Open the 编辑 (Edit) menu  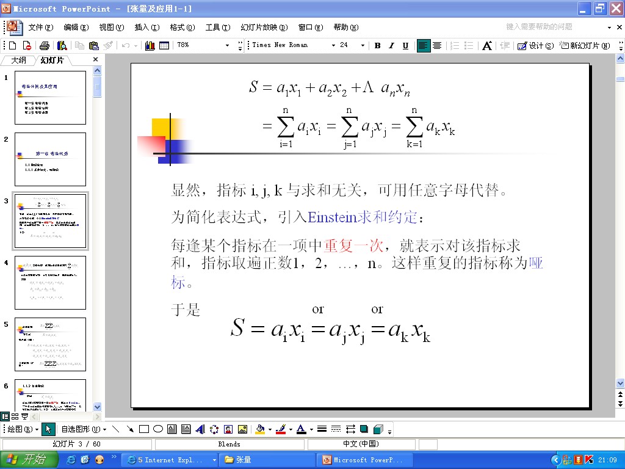(x=76, y=27)
